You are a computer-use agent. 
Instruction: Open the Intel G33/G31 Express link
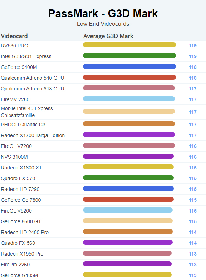pos(26,56)
